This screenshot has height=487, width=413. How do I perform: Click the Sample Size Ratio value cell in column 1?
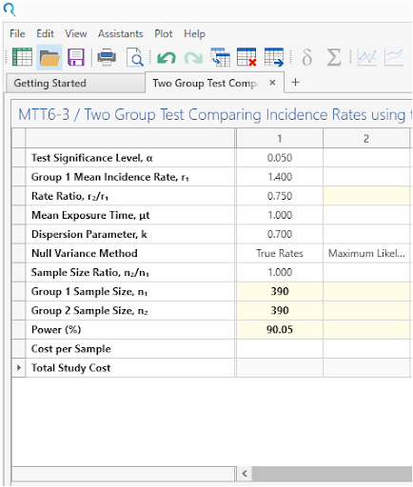[x=280, y=272]
